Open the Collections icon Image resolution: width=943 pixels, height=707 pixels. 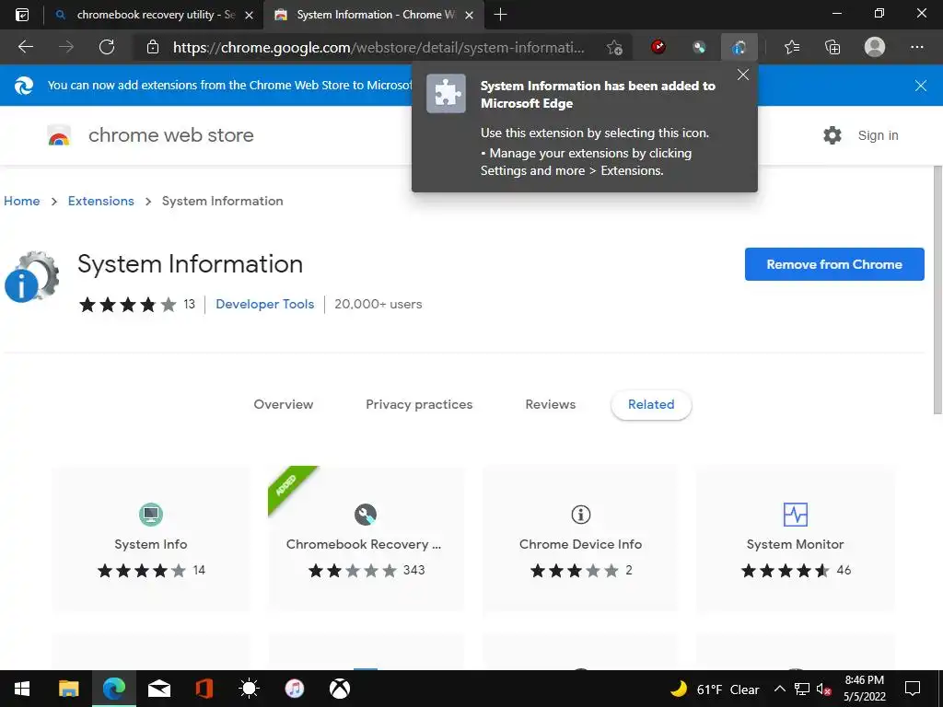click(832, 47)
